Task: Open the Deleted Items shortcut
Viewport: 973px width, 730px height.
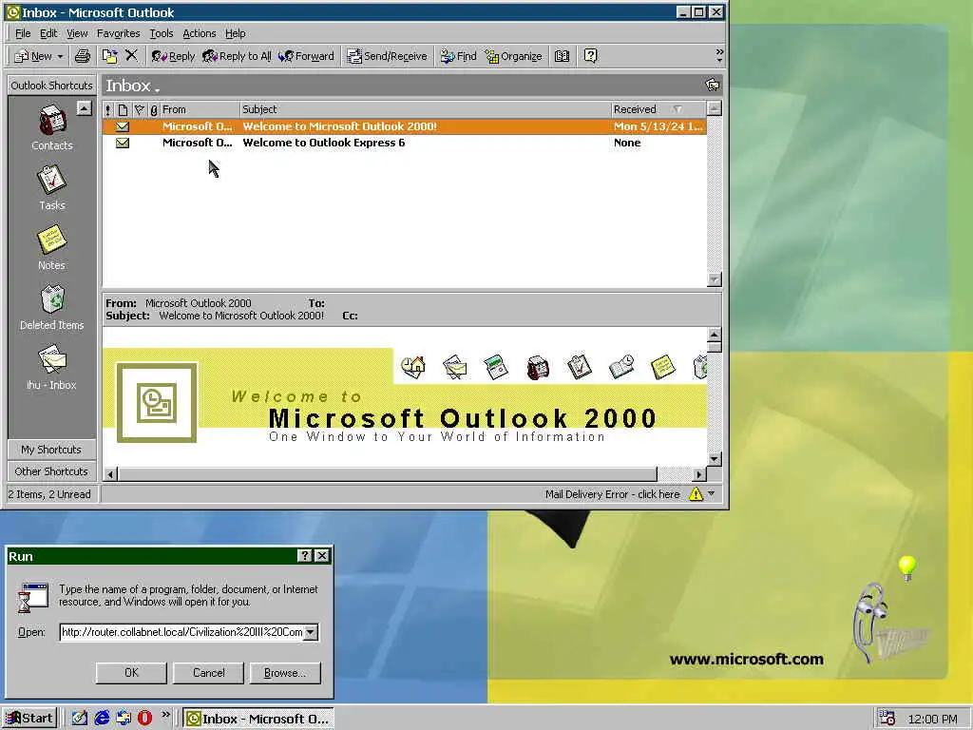Action: (52, 299)
